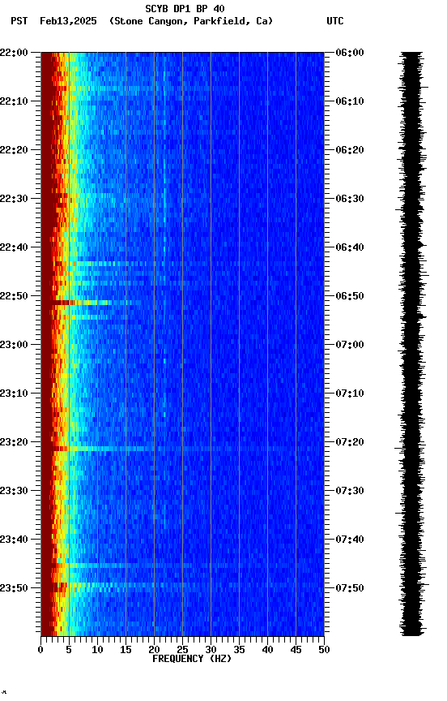The height and width of the screenshot is (701, 447).
Task: Click the '23:00' PST time label
Action: [14, 345]
